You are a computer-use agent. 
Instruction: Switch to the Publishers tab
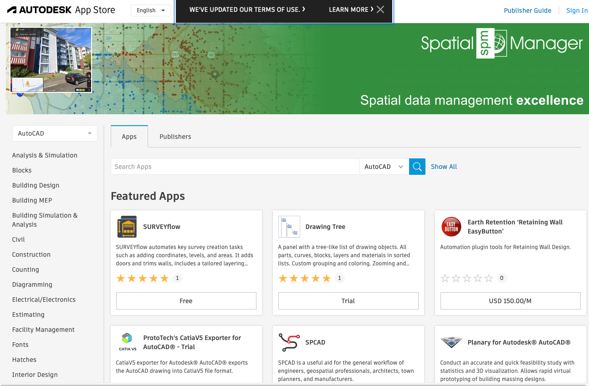point(175,137)
